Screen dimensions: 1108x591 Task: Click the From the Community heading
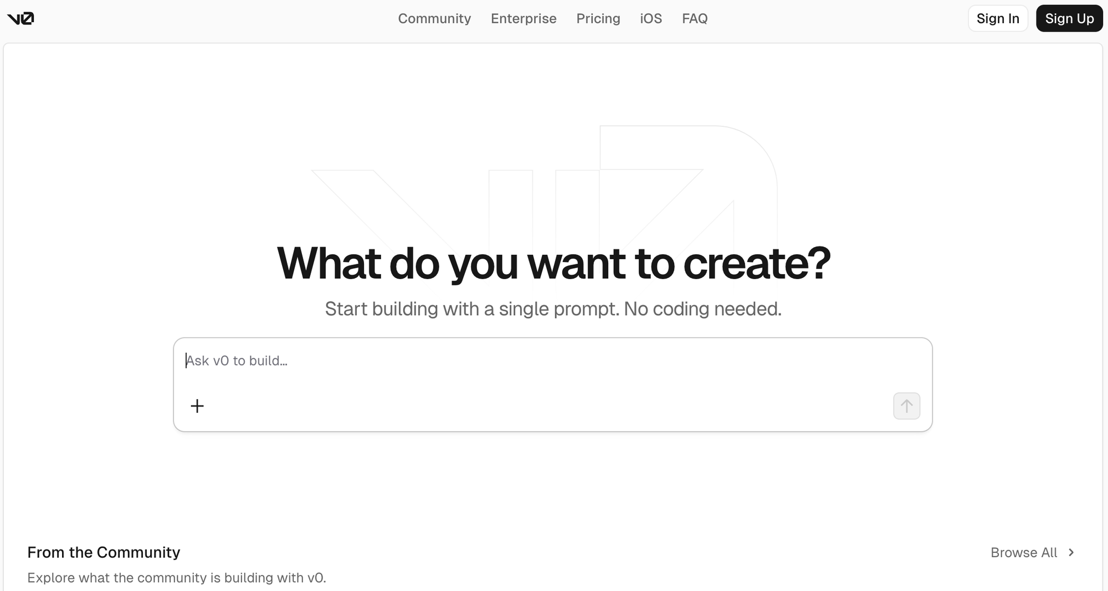pyautogui.click(x=104, y=552)
